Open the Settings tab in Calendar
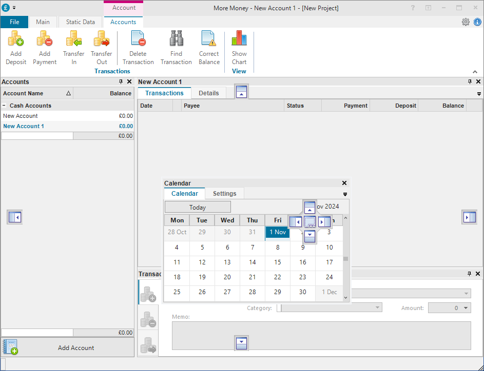The image size is (484, 371). (x=224, y=194)
